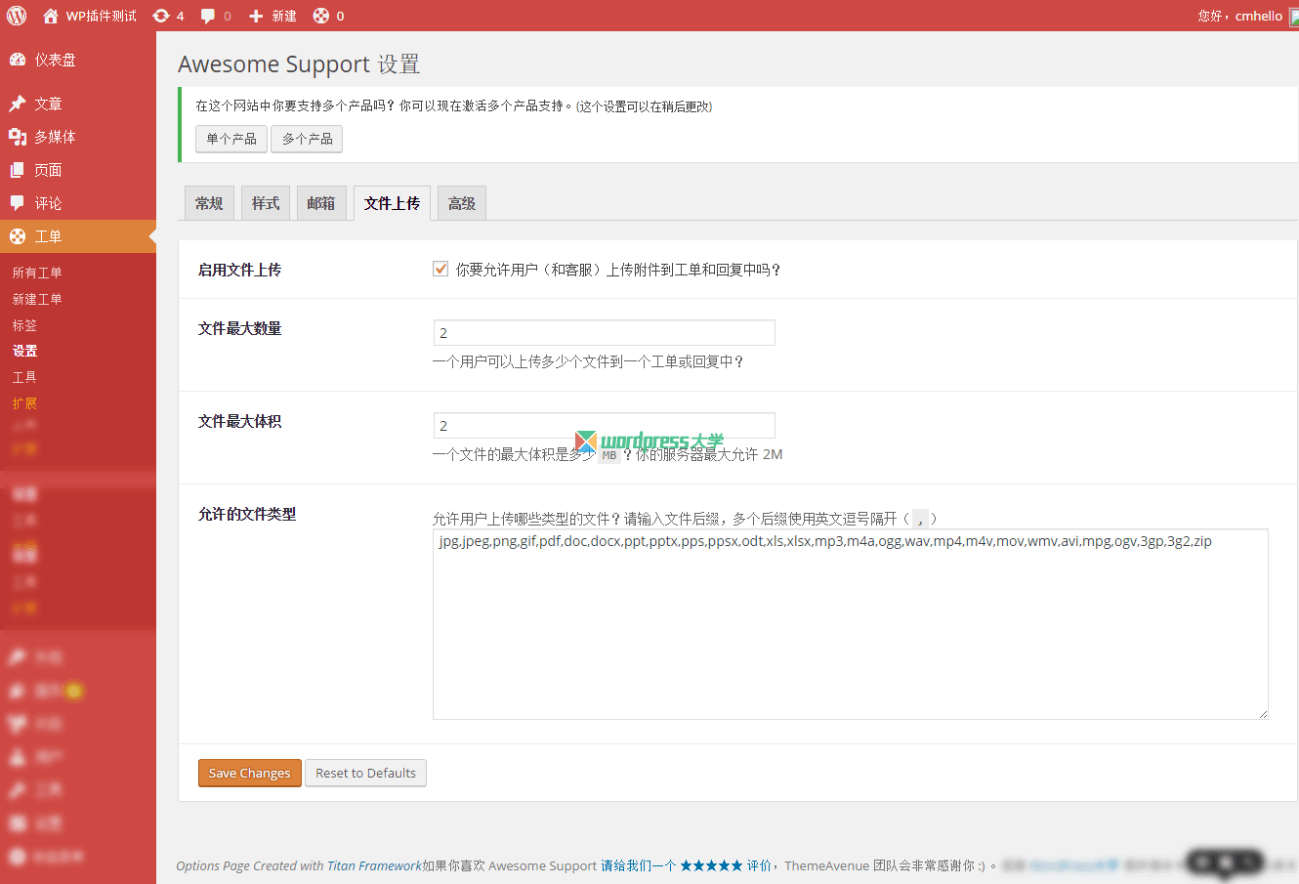Viewport: 1299px width, 884px height.
Task: Select the 文件上传 tab
Action: [x=392, y=203]
